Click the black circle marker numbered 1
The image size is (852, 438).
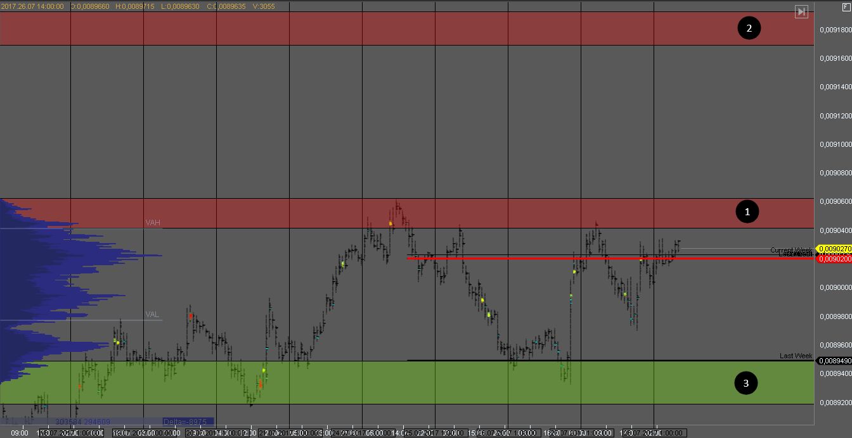coord(747,212)
